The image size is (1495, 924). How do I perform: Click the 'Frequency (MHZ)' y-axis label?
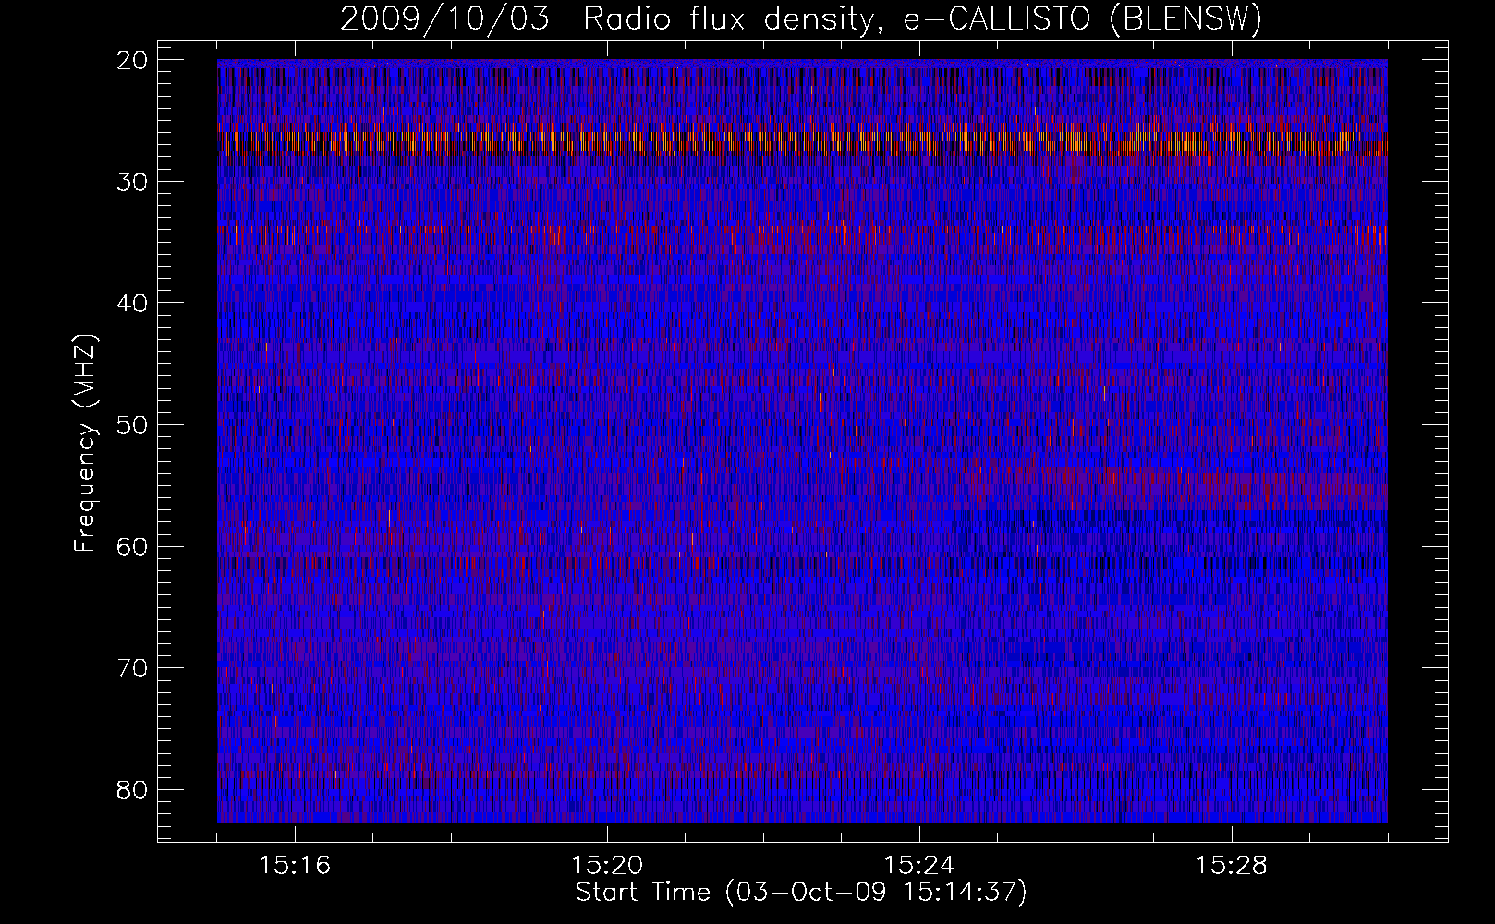(85, 444)
